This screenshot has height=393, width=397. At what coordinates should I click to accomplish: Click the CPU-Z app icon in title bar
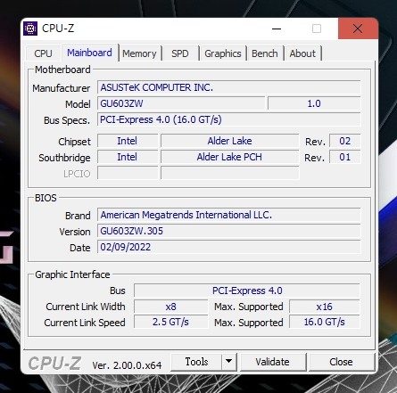[30, 29]
